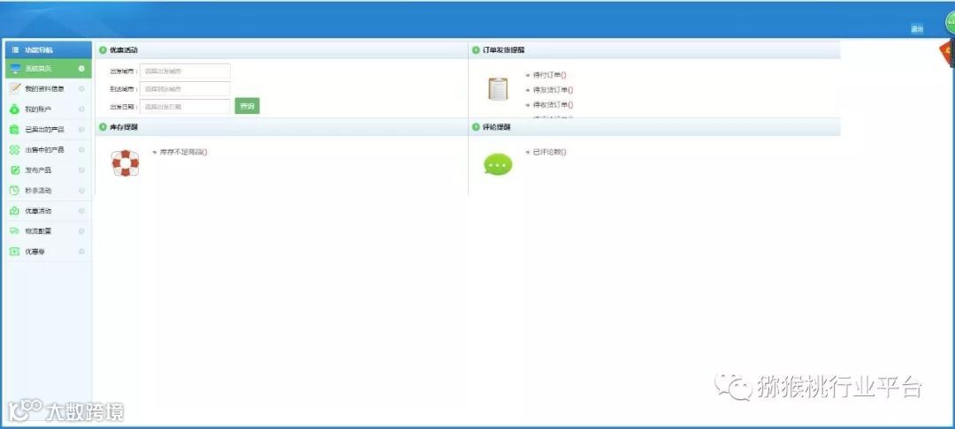The width and height of the screenshot is (955, 429).
Task: Click the 退出 link in the top bar
Action: point(917,29)
